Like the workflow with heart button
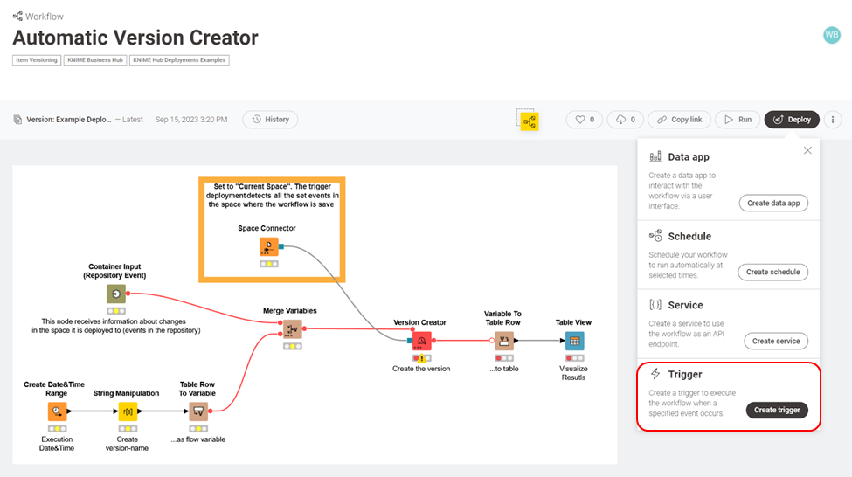 point(585,120)
